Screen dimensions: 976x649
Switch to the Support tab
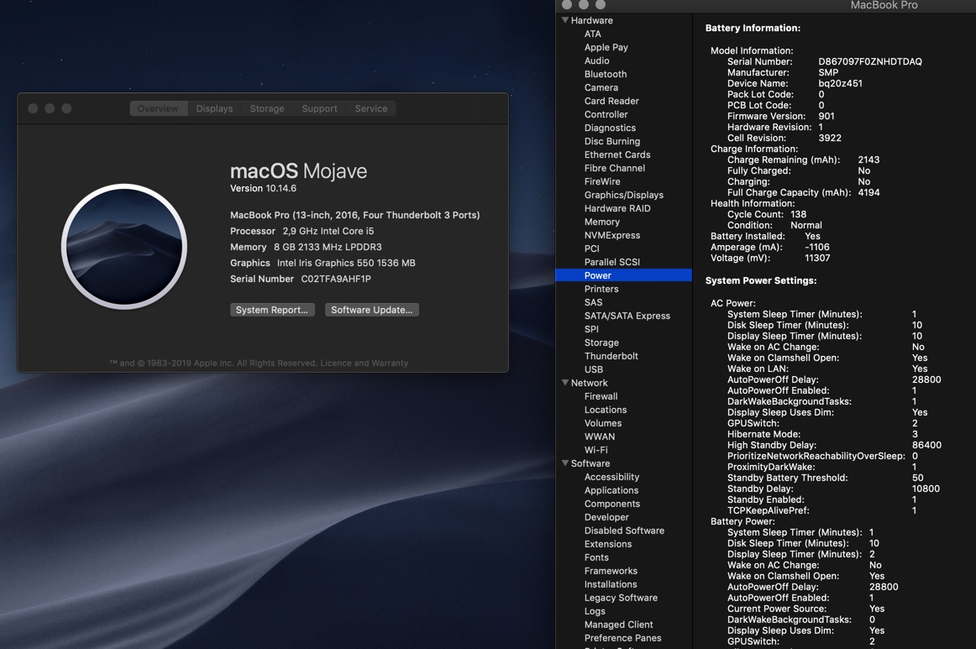tap(319, 108)
